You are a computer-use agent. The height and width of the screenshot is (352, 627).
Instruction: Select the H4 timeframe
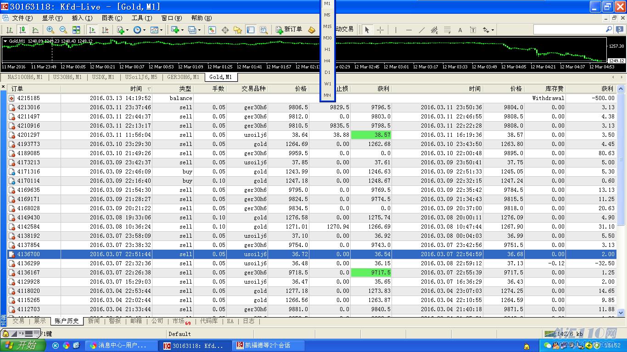(327, 61)
